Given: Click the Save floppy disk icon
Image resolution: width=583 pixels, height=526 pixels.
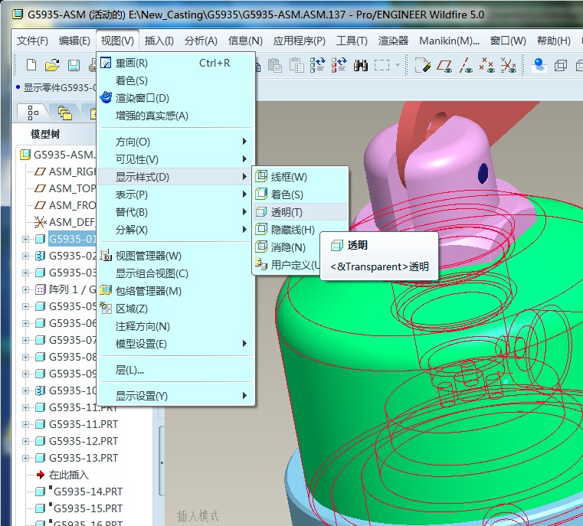Looking at the screenshot, I should (x=74, y=65).
